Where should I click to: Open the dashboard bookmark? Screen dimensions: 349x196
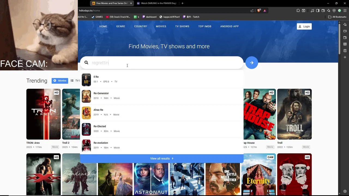149,17
